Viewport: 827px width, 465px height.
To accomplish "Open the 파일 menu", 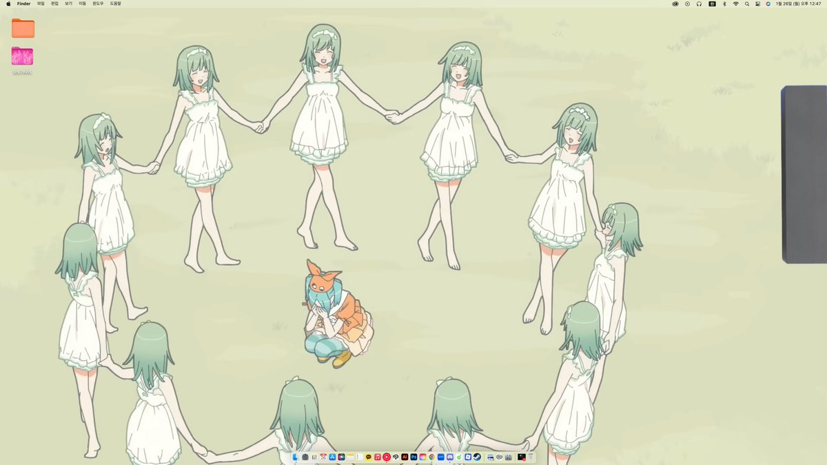I will [x=41, y=3].
